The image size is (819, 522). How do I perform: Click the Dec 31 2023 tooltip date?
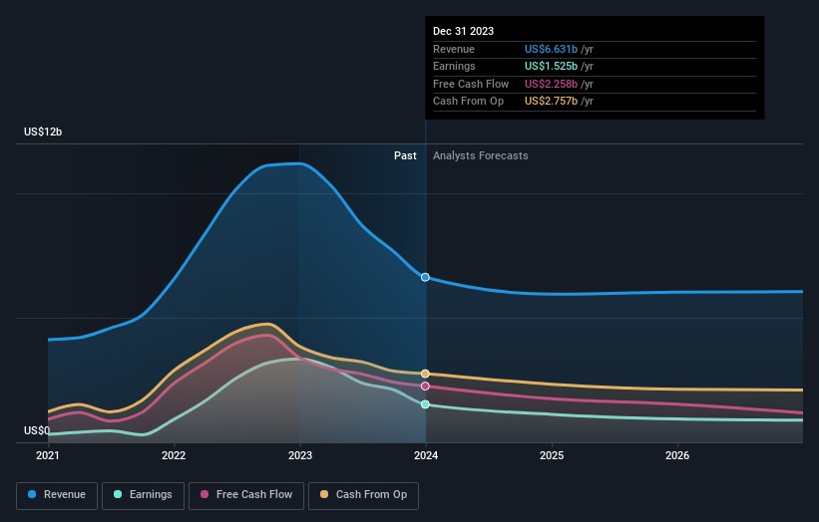tap(463, 31)
